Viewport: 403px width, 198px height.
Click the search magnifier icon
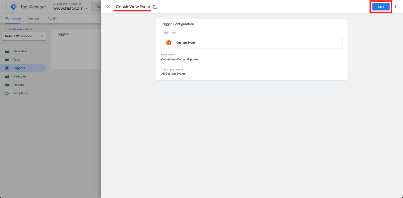coord(98,7)
